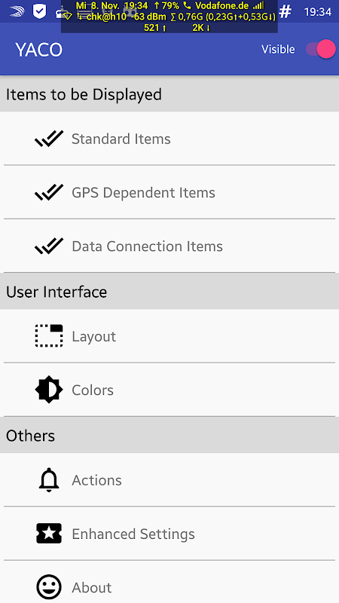The height and width of the screenshot is (603, 339).
Task: Click the star ticket Enhanced Settings icon
Action: (49, 534)
